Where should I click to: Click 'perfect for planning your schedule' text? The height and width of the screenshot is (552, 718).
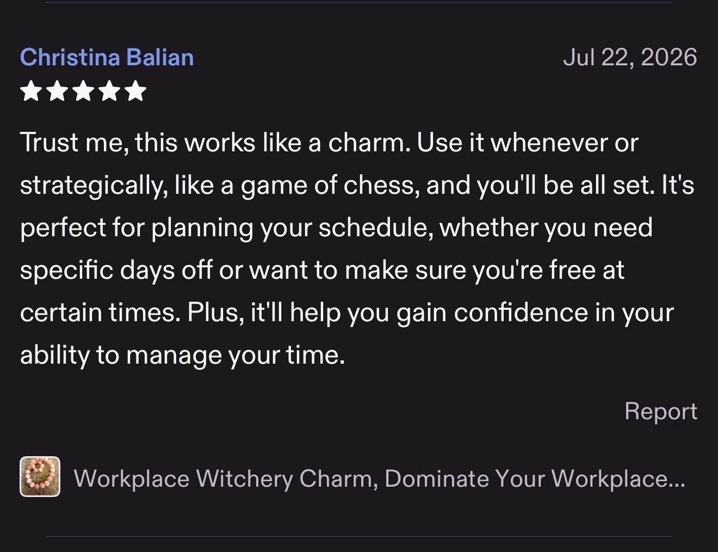226,229
